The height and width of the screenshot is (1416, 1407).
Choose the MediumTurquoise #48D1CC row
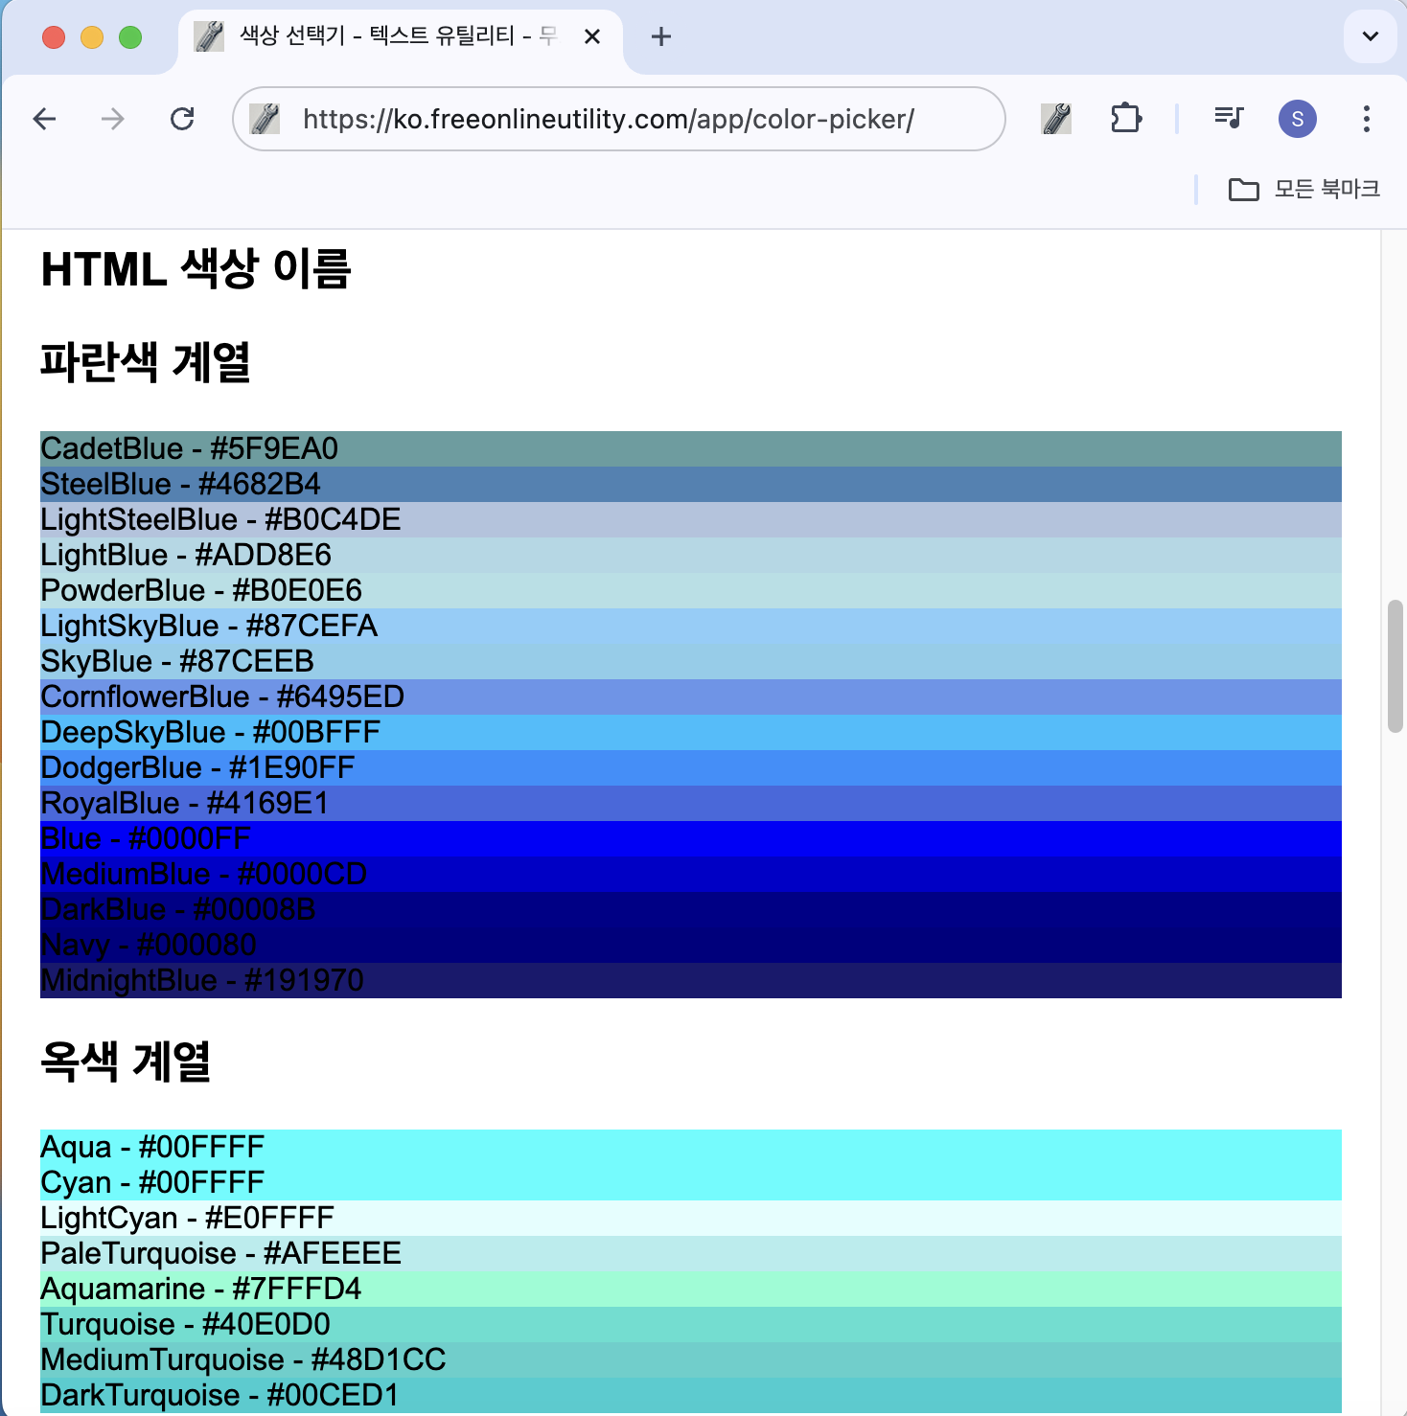coord(691,1359)
